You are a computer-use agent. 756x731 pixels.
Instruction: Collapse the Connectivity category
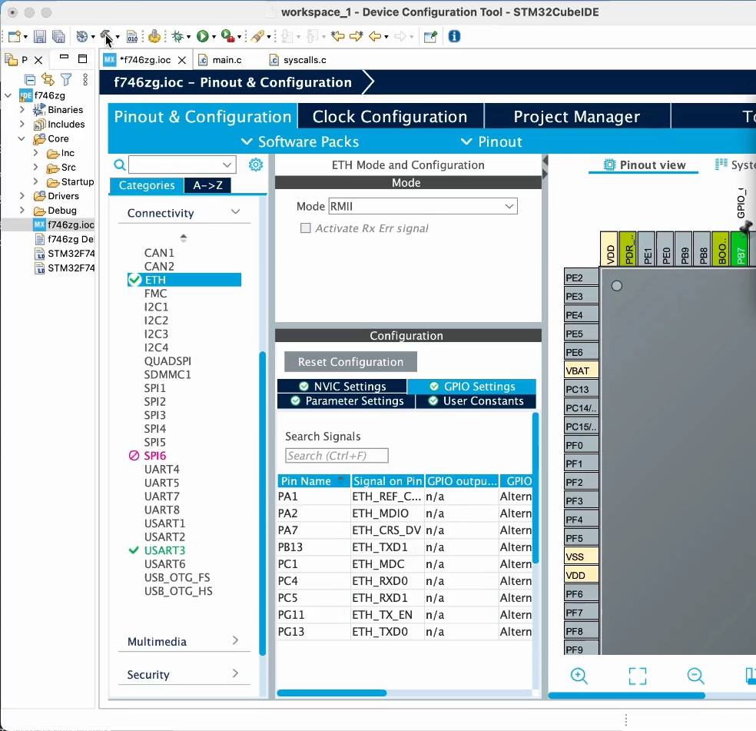[235, 212]
